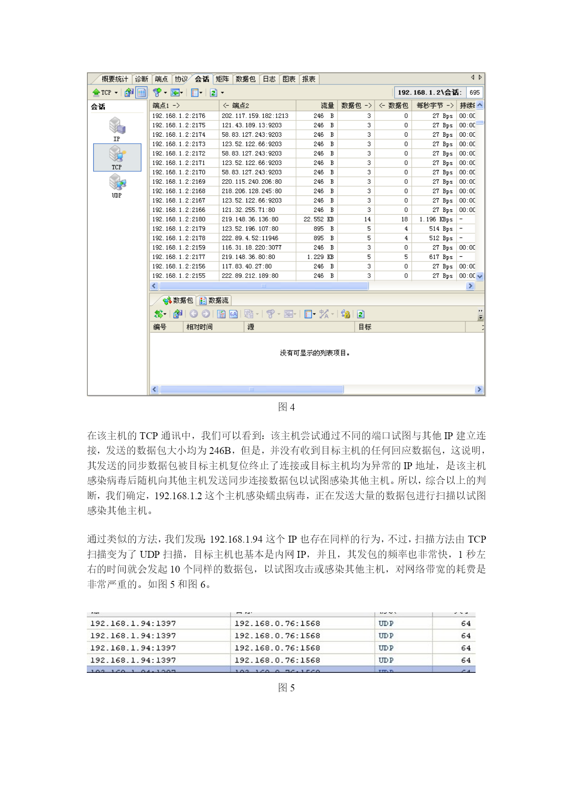The height and width of the screenshot is (810, 573).
Task: Open the 报表 tab
Action: coord(308,79)
